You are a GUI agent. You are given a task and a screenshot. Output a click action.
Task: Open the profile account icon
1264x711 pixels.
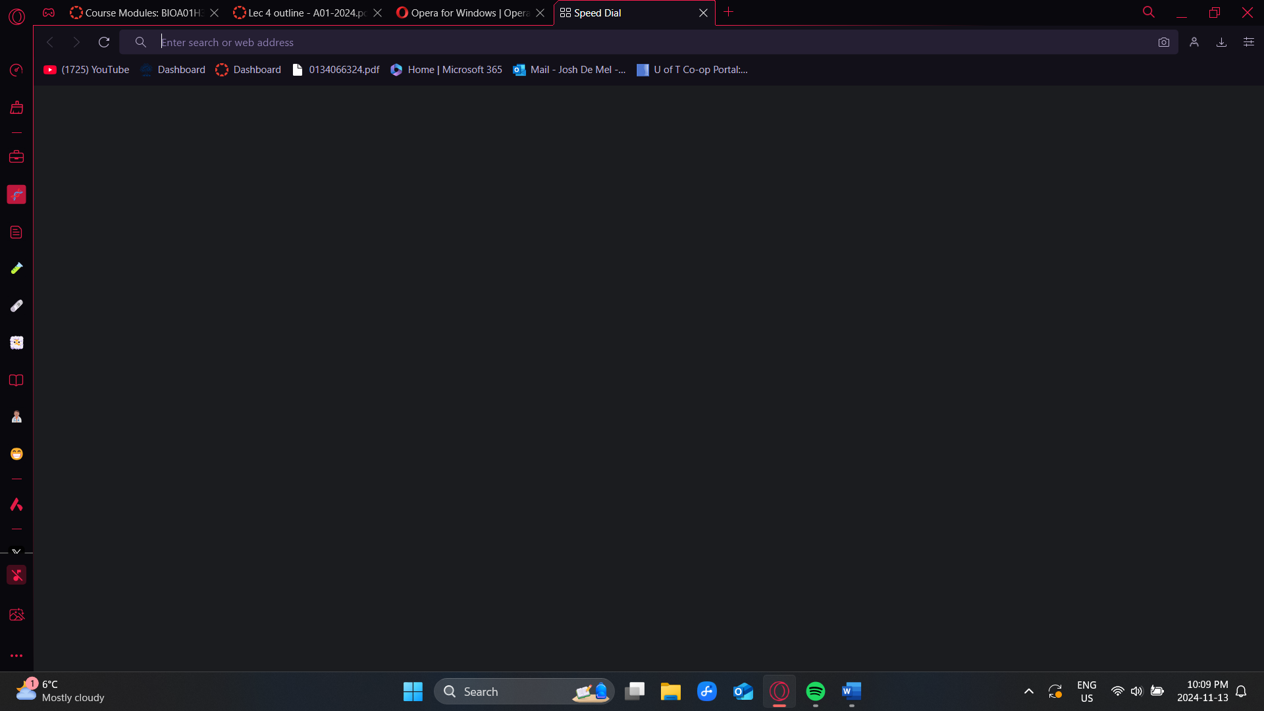pos(1194,42)
